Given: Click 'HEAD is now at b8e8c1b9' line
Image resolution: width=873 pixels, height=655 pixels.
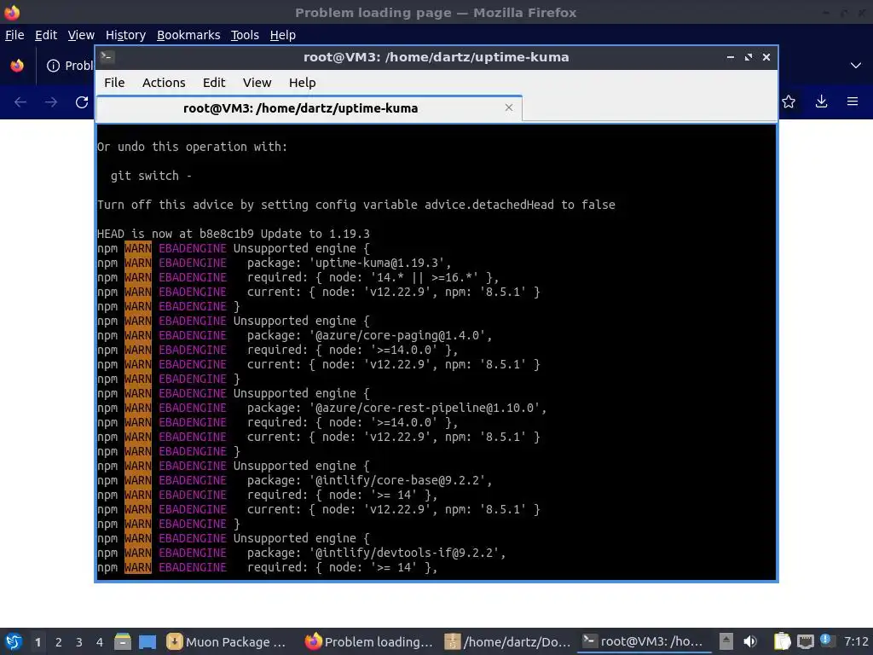Looking at the screenshot, I should [234, 234].
